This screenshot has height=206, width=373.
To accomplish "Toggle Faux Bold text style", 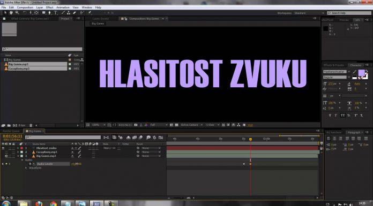I will tap(330, 116).
